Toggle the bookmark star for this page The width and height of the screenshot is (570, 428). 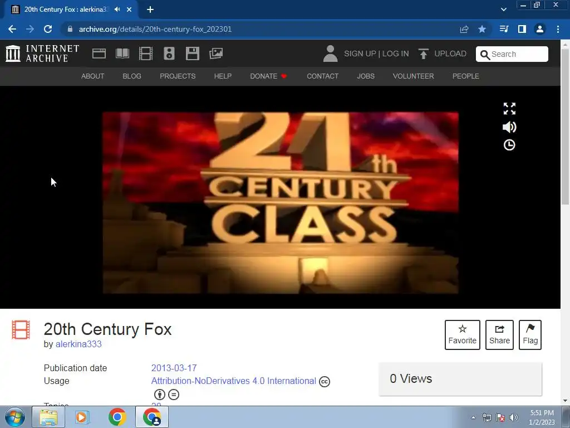482,29
